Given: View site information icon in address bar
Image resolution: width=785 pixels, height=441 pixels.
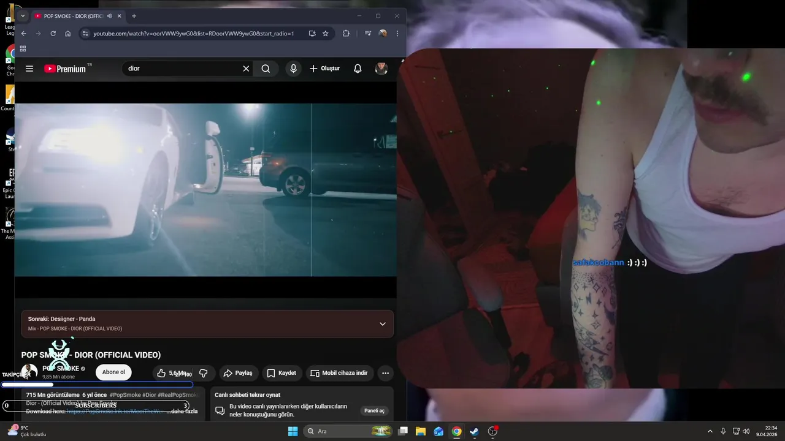Looking at the screenshot, I should (x=85, y=34).
